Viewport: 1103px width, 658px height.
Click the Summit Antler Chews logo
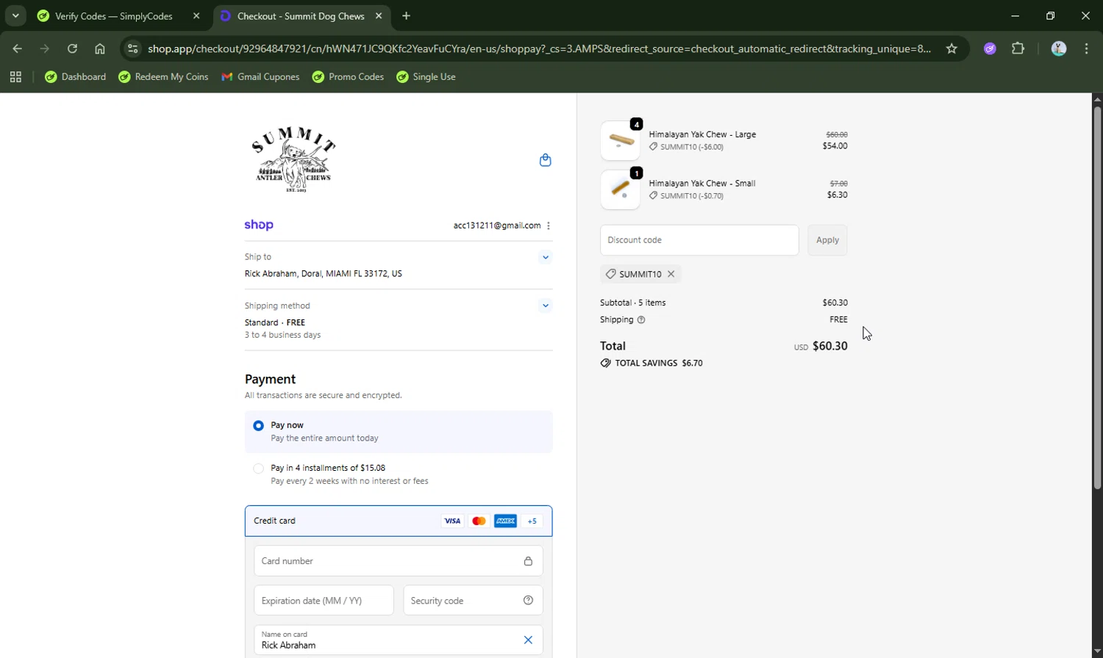click(x=294, y=159)
